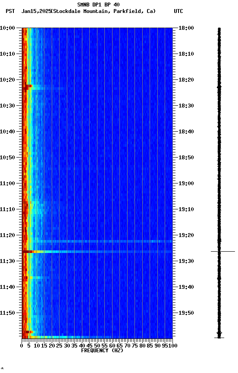The height and width of the screenshot is (373, 238).
Task: Click the '19:10' UTC time label
Action: pos(186,209)
